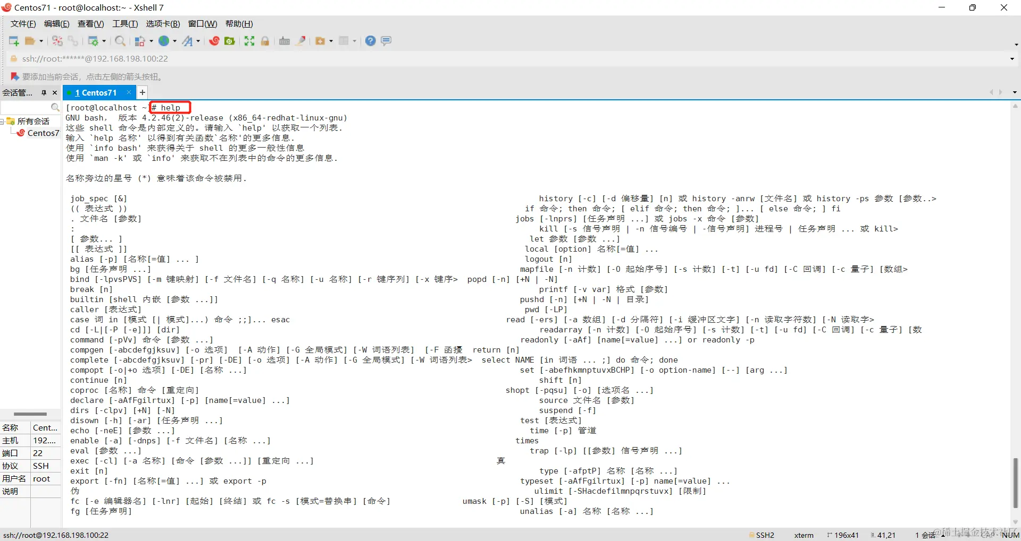Click the terminal scrollbar up arrow
The height and width of the screenshot is (541, 1021).
click(1015, 106)
